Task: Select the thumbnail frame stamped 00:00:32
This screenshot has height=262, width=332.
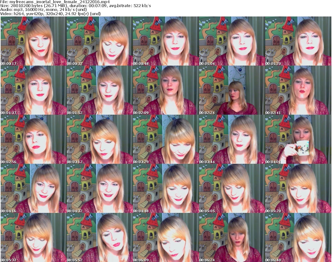Action: click(100, 41)
